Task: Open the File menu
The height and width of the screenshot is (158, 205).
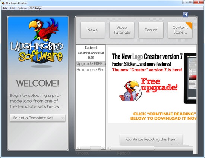Action: point(5,8)
